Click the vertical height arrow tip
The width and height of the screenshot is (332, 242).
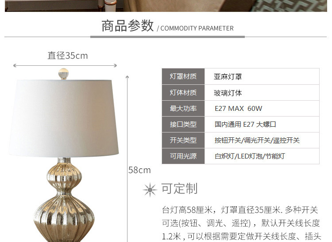coord(127,77)
